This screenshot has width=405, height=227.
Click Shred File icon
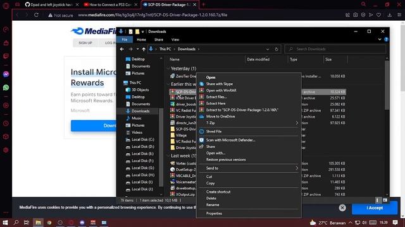pyautogui.click(x=201, y=132)
